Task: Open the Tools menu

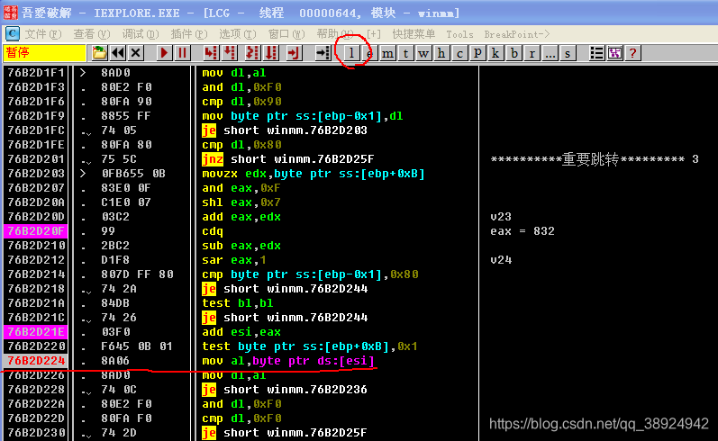Action: [459, 34]
